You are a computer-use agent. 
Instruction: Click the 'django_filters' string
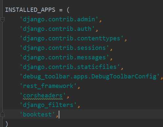coord(48,105)
